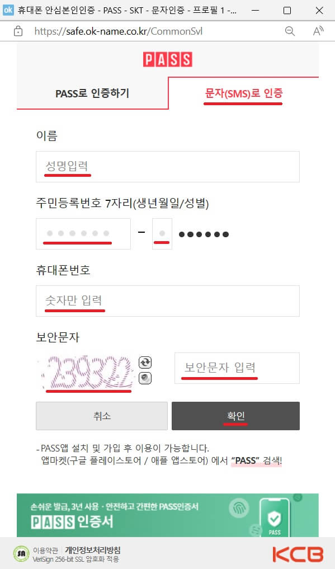The width and height of the screenshot is (335, 569).
Task: Switch to the PASS로 인증하기 tab
Action: [x=92, y=93]
